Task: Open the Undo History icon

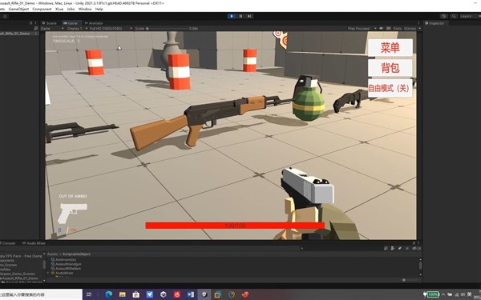Action: click(x=443, y=16)
